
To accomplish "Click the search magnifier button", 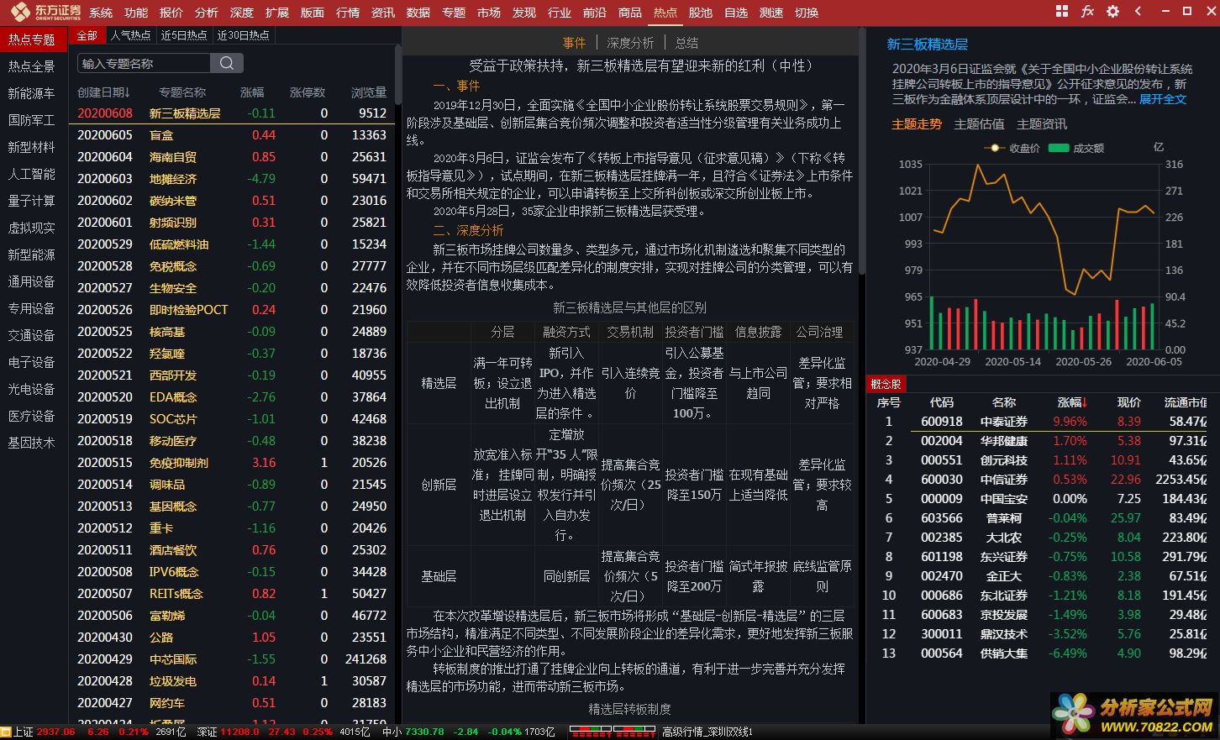I will pyautogui.click(x=227, y=63).
